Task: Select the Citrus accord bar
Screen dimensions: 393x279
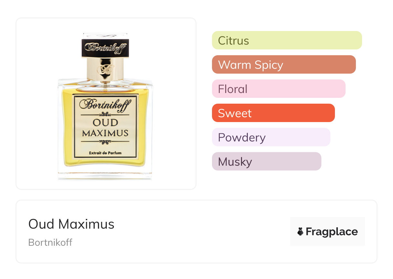Action: click(x=287, y=40)
